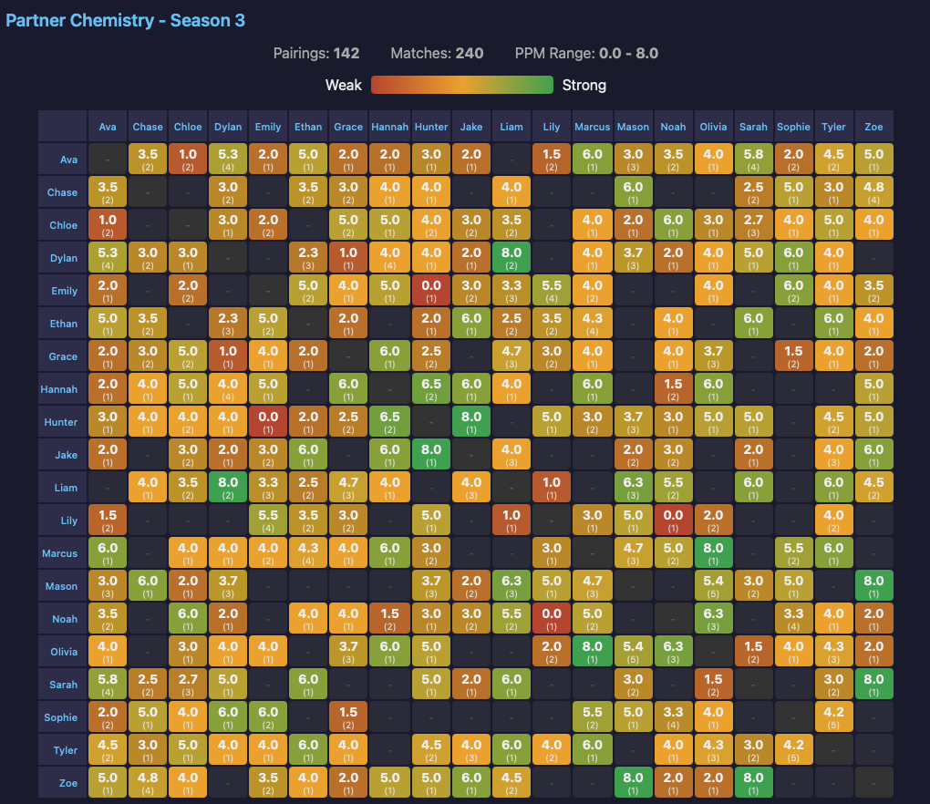Click the Sarah row's 8.0 Zoe cell

click(873, 685)
